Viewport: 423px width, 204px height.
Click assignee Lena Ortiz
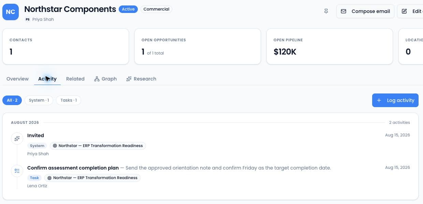37,186
